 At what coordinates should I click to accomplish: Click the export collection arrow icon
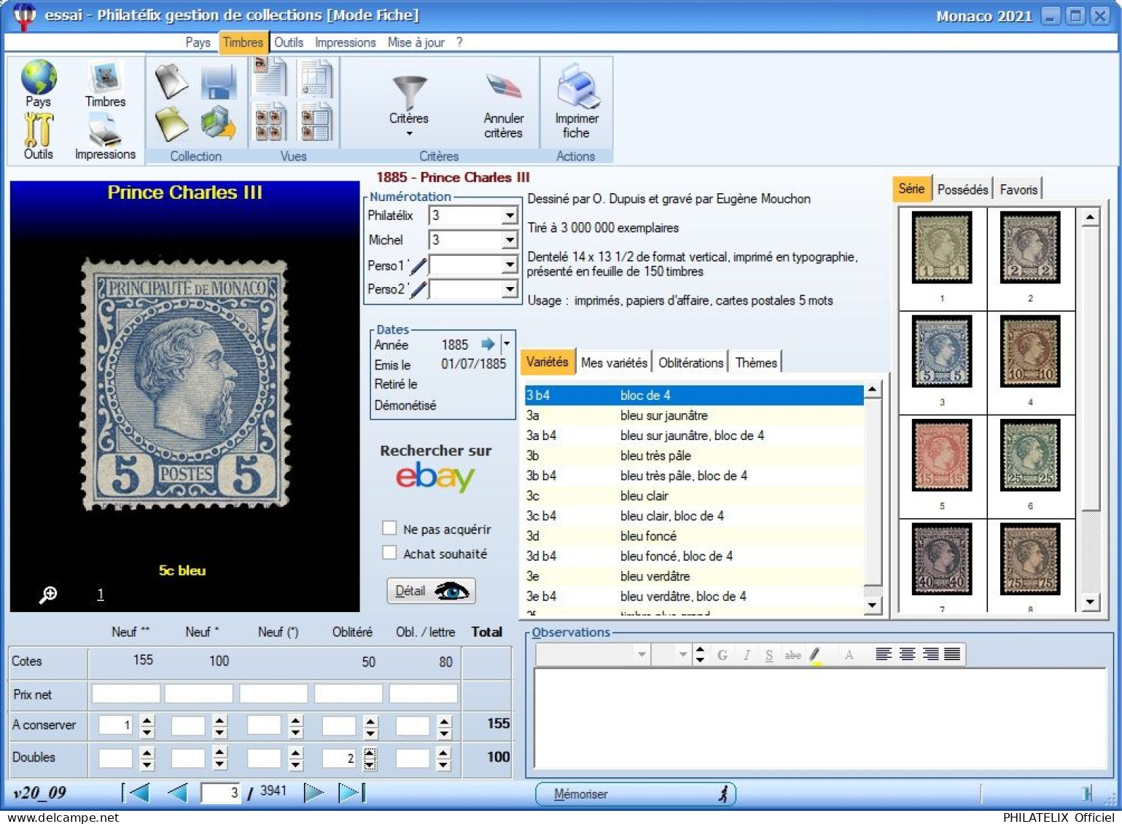pyautogui.click(x=218, y=123)
